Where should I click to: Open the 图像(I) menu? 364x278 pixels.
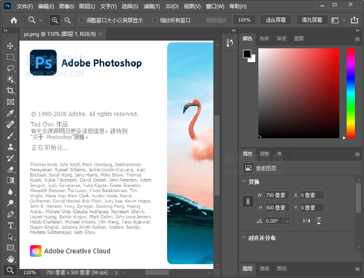click(67, 6)
